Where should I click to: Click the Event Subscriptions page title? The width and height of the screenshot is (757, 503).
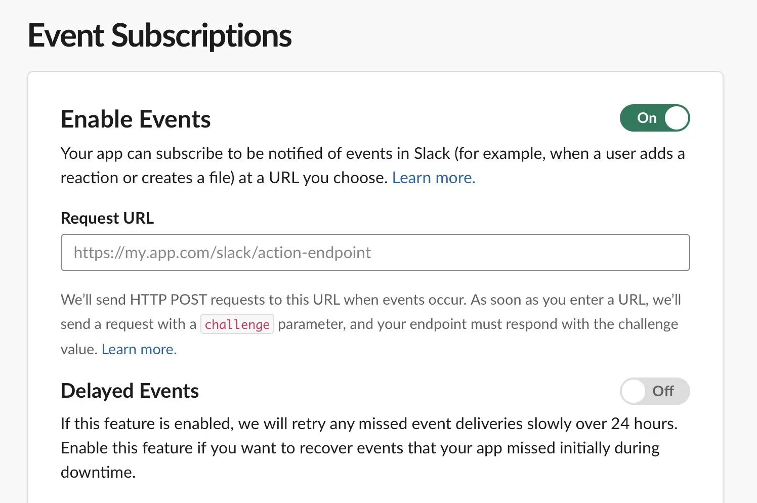point(160,35)
